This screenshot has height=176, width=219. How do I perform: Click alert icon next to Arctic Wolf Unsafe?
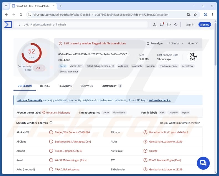(145, 151)
